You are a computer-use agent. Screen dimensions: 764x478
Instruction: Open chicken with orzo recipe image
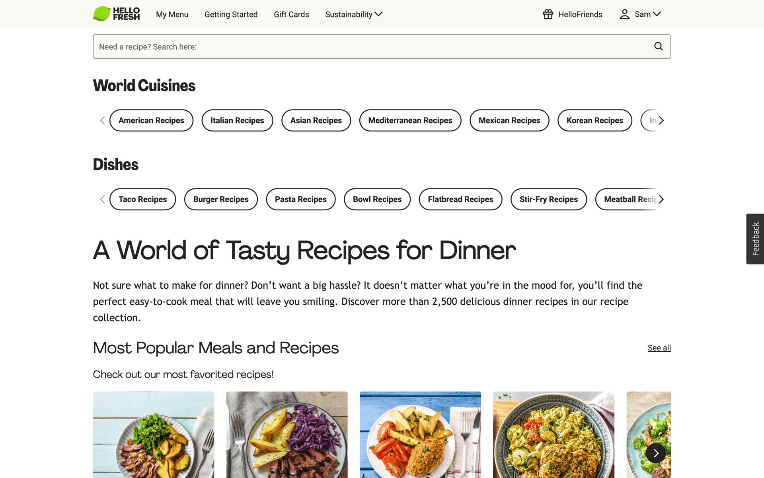tap(554, 435)
